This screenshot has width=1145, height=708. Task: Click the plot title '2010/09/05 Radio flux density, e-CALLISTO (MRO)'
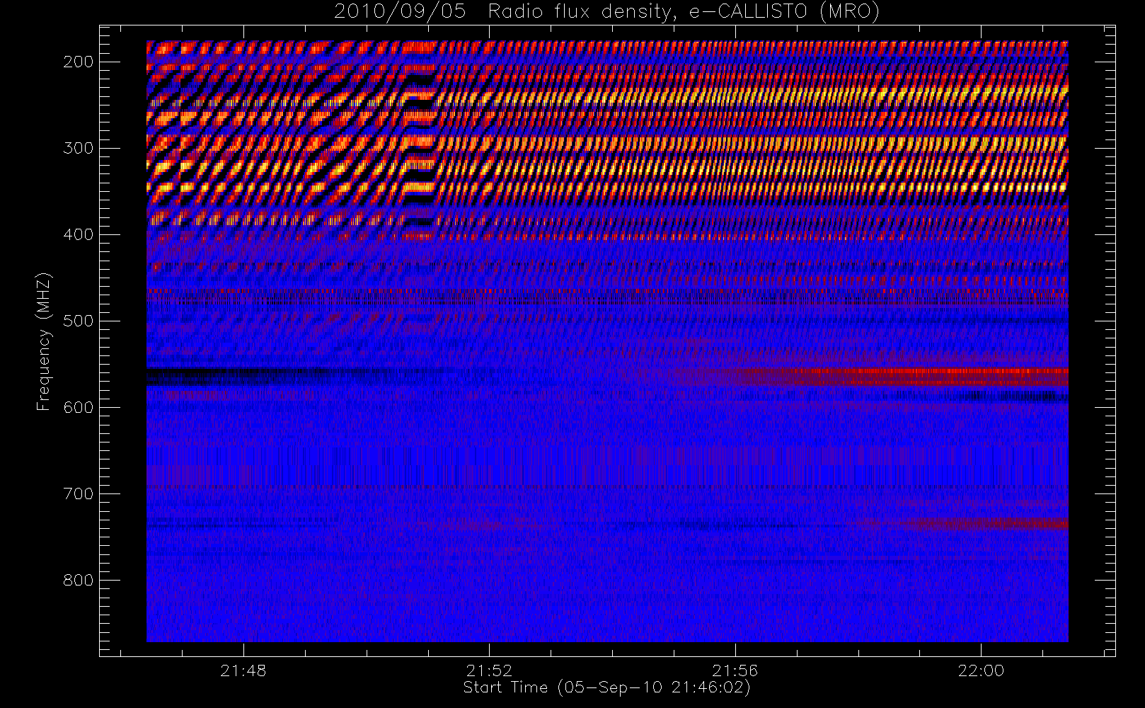point(606,12)
